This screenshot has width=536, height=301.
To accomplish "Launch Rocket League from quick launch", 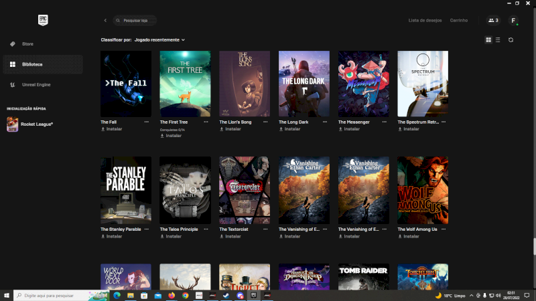I will coord(29,124).
